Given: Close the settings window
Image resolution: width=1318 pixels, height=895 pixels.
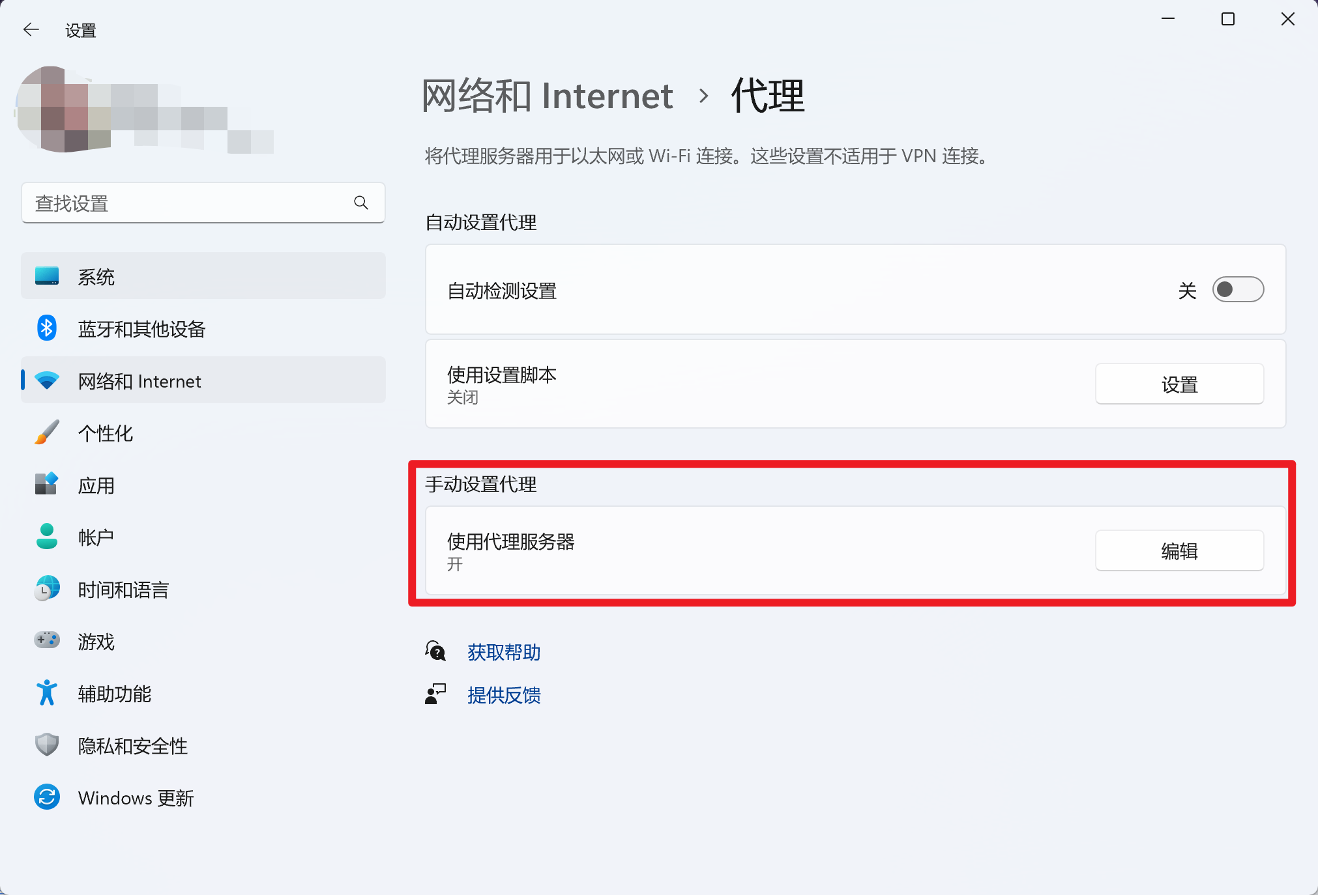Looking at the screenshot, I should [x=1288, y=19].
